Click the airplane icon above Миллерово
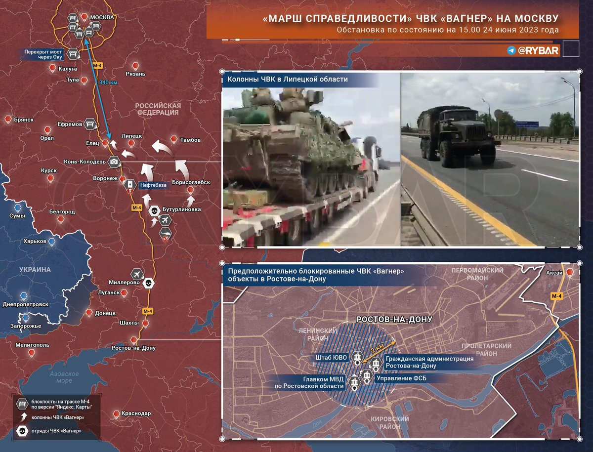Viewport: 593px width, 452px height. tap(137, 274)
